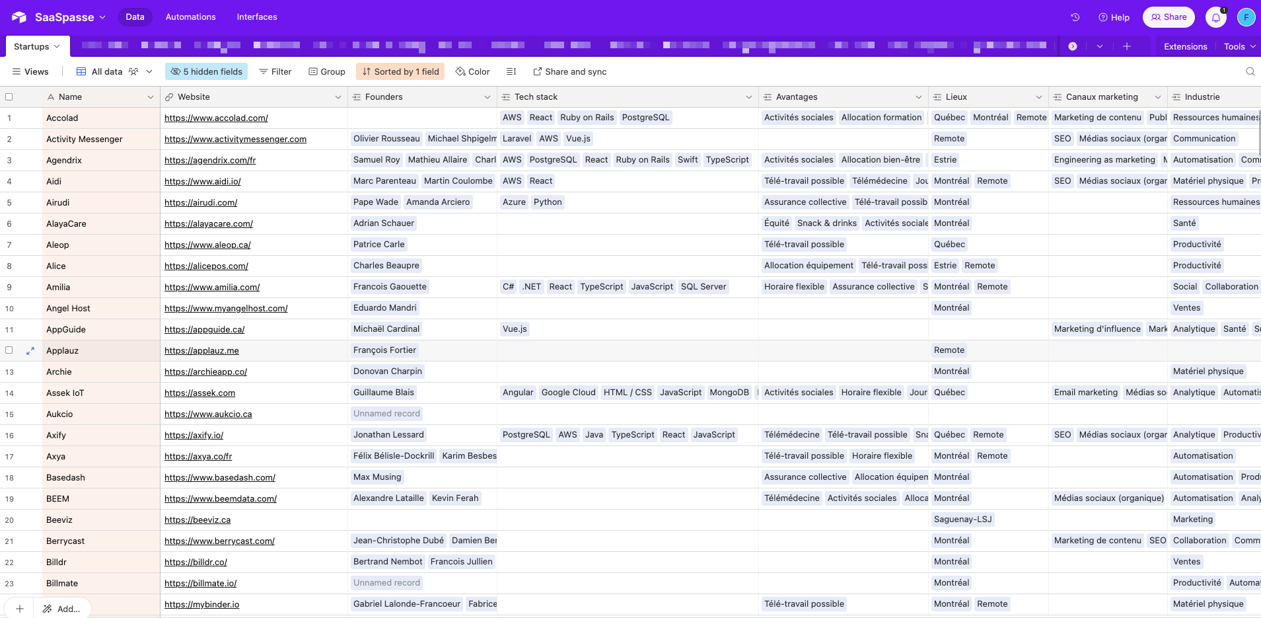Click the Industrie column header

coord(1214,97)
